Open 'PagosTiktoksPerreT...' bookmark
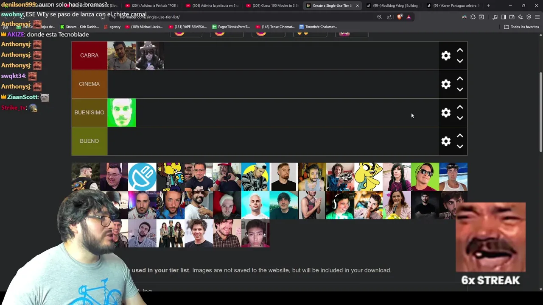Viewport: 543px width, 305px height. (x=231, y=27)
